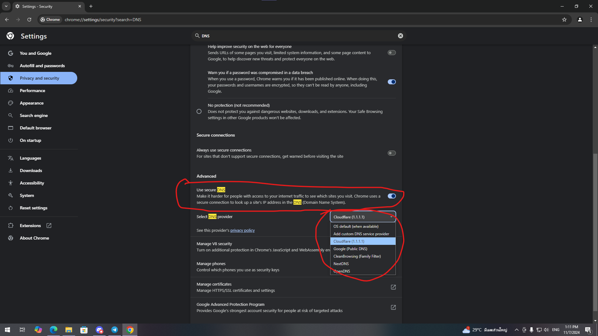Open Extensions in a new tab
Screen dimensions: 598x336
point(39,226)
